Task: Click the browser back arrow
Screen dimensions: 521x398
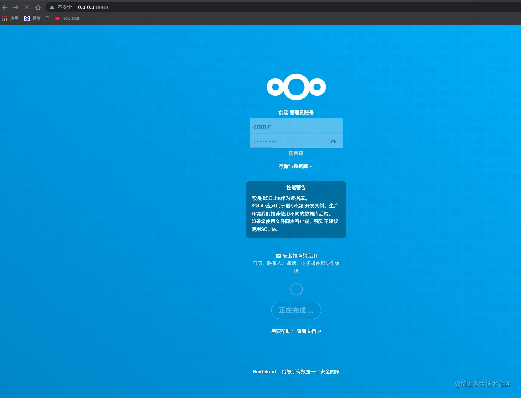Action: pos(5,7)
